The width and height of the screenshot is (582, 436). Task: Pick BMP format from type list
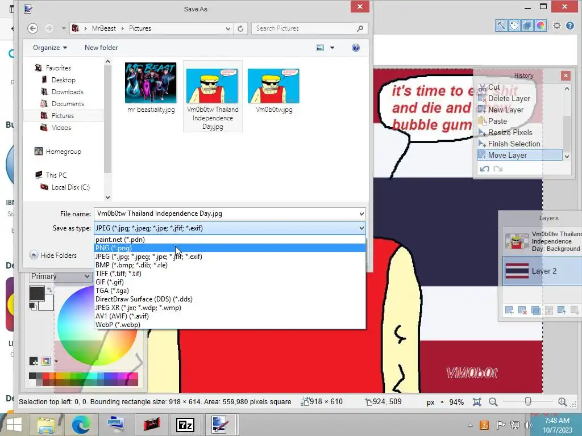point(230,265)
